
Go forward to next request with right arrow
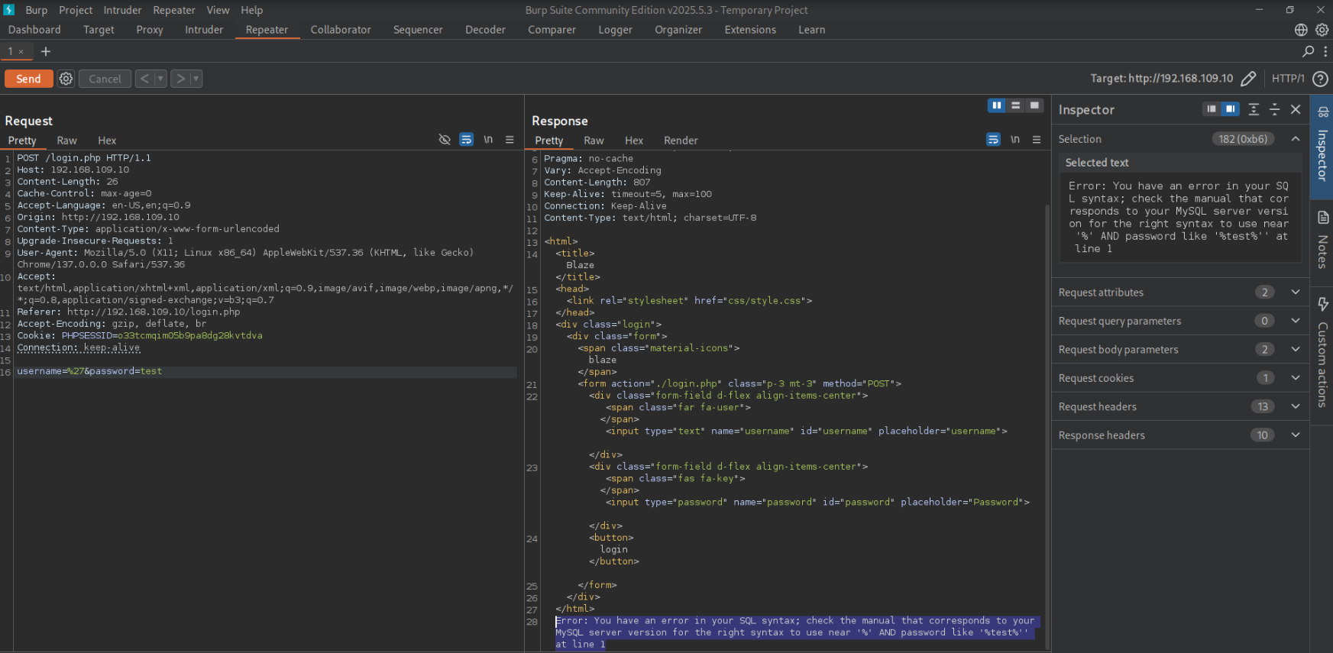coord(180,79)
